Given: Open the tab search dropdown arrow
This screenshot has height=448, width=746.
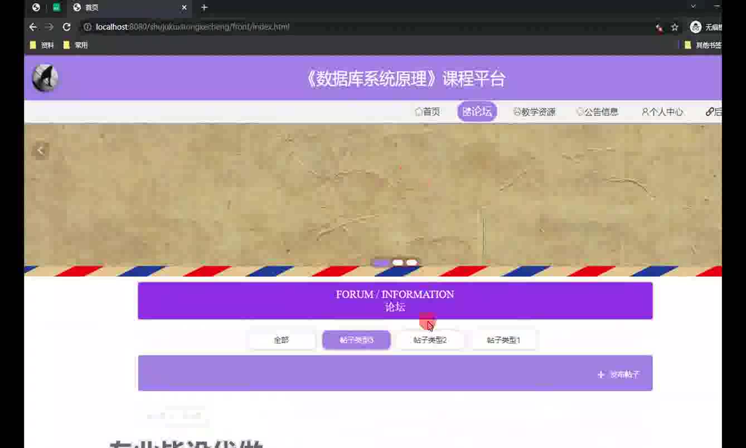Looking at the screenshot, I should click(693, 7).
